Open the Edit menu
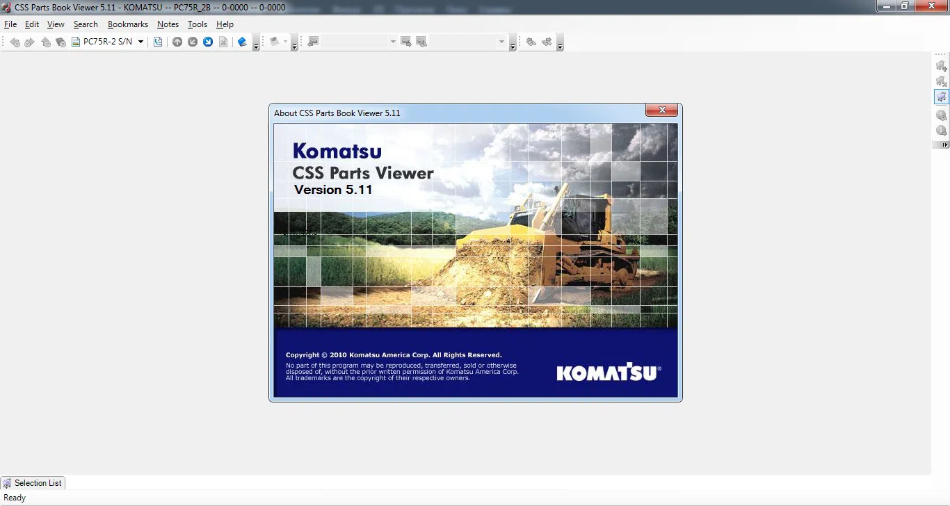 coord(32,24)
